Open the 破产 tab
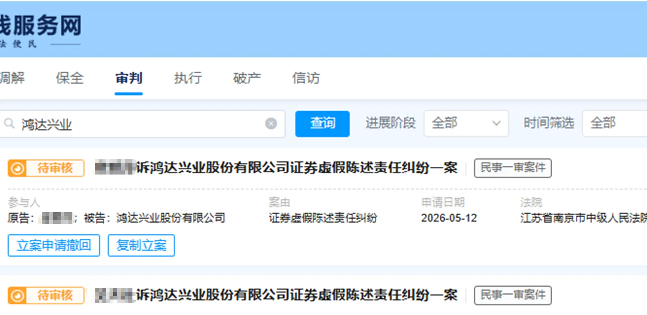 click(247, 78)
